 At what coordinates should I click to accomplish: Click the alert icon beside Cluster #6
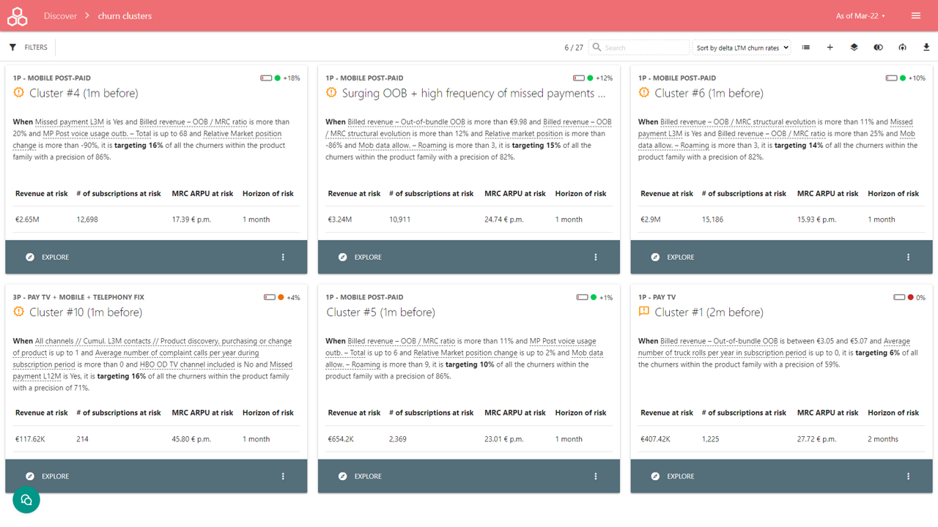point(644,93)
